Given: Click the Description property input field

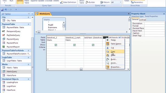Looking at the screenshot, I should click(x=155, y=24).
